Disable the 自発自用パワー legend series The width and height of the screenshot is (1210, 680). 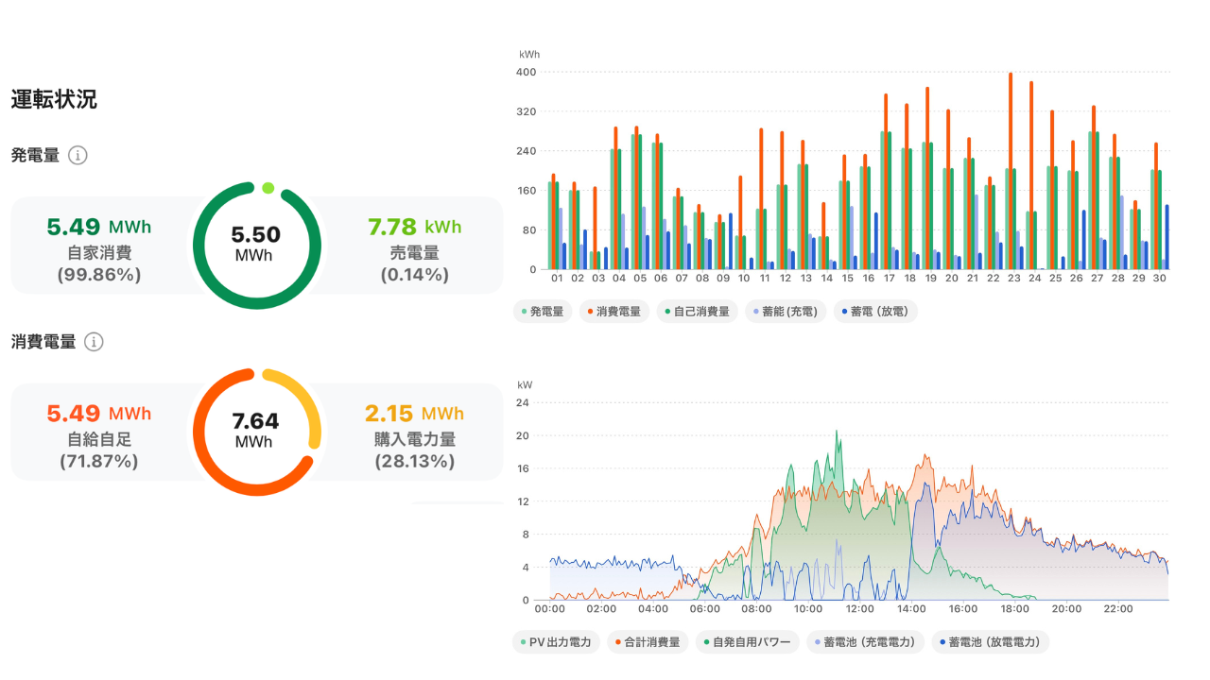tap(748, 642)
